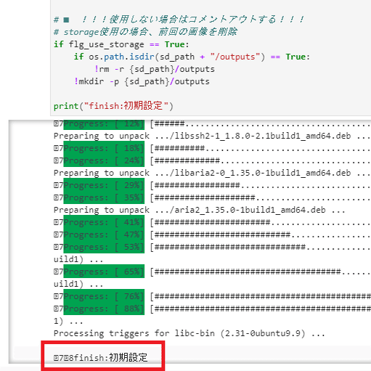This screenshot has width=371, height=371.
Task: Click the comment line '！！！使用しない場合はコメントアウトする！！！'
Action: pos(179,20)
